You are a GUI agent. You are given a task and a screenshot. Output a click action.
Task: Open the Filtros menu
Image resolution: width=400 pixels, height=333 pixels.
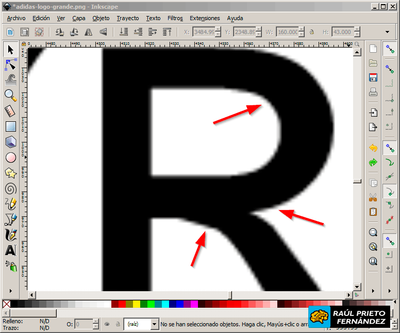(x=175, y=18)
